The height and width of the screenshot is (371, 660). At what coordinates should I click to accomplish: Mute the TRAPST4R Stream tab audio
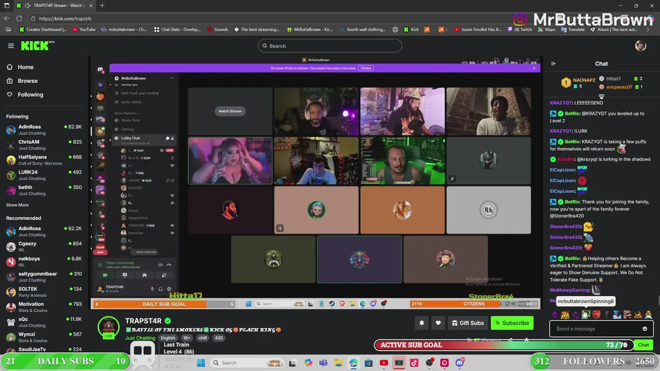27,6
